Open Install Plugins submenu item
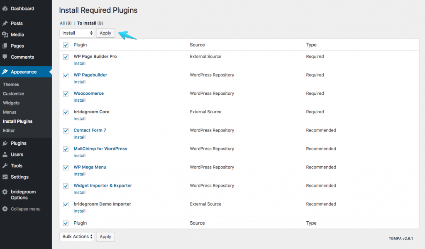Screen dimensions: 425x249 tap(17, 121)
